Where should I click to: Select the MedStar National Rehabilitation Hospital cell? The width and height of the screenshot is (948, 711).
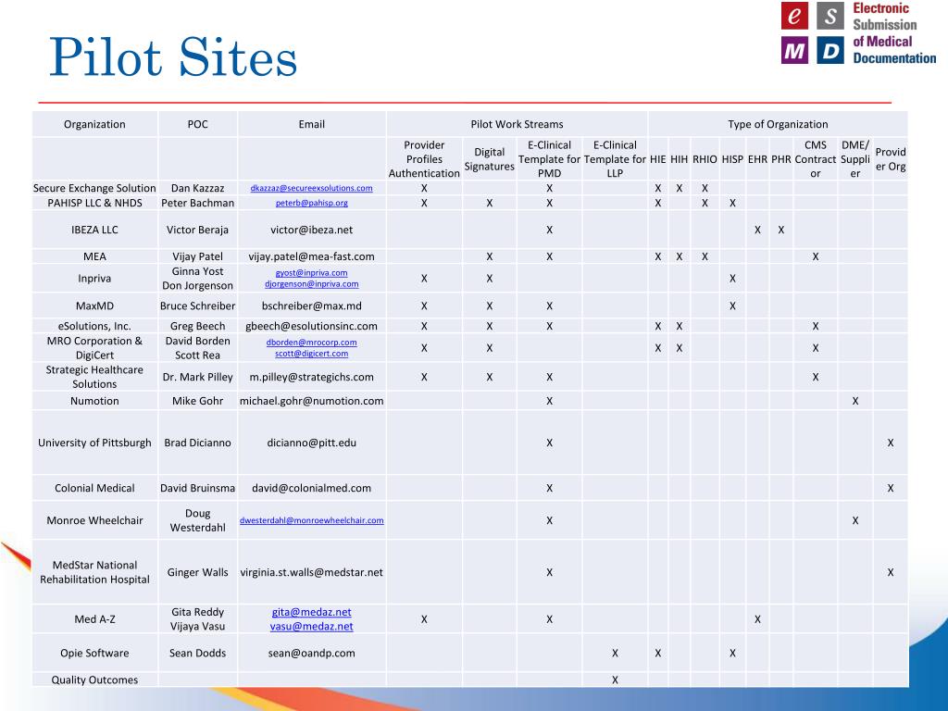point(94,572)
